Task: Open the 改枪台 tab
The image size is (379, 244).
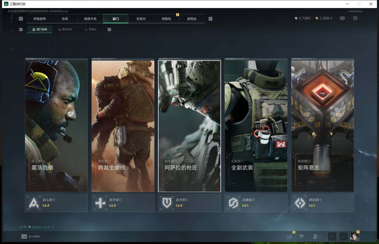Action: pyautogui.click(x=192, y=19)
